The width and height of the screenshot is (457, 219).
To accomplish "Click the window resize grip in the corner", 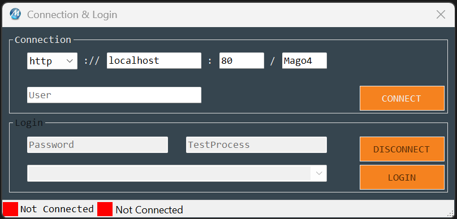I will pos(451,213).
